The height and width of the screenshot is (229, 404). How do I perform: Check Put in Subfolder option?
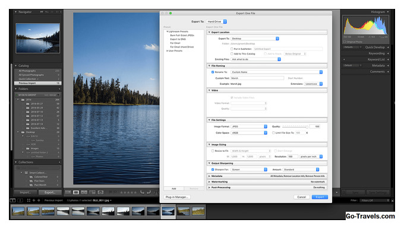pos(232,49)
